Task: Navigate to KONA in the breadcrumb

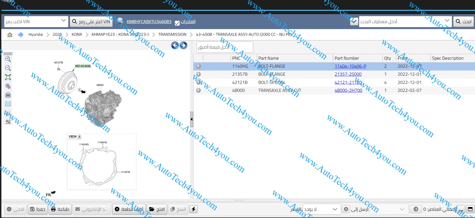Action: [77, 34]
